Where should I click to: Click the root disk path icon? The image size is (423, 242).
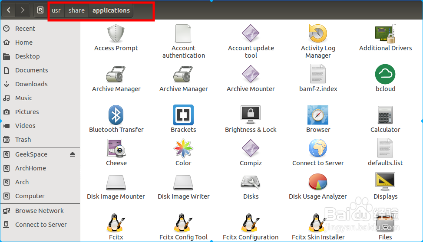pyautogui.click(x=40, y=10)
